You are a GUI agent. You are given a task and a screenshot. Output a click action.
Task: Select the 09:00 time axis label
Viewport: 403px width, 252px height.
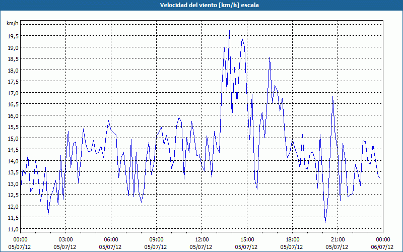(x=156, y=240)
